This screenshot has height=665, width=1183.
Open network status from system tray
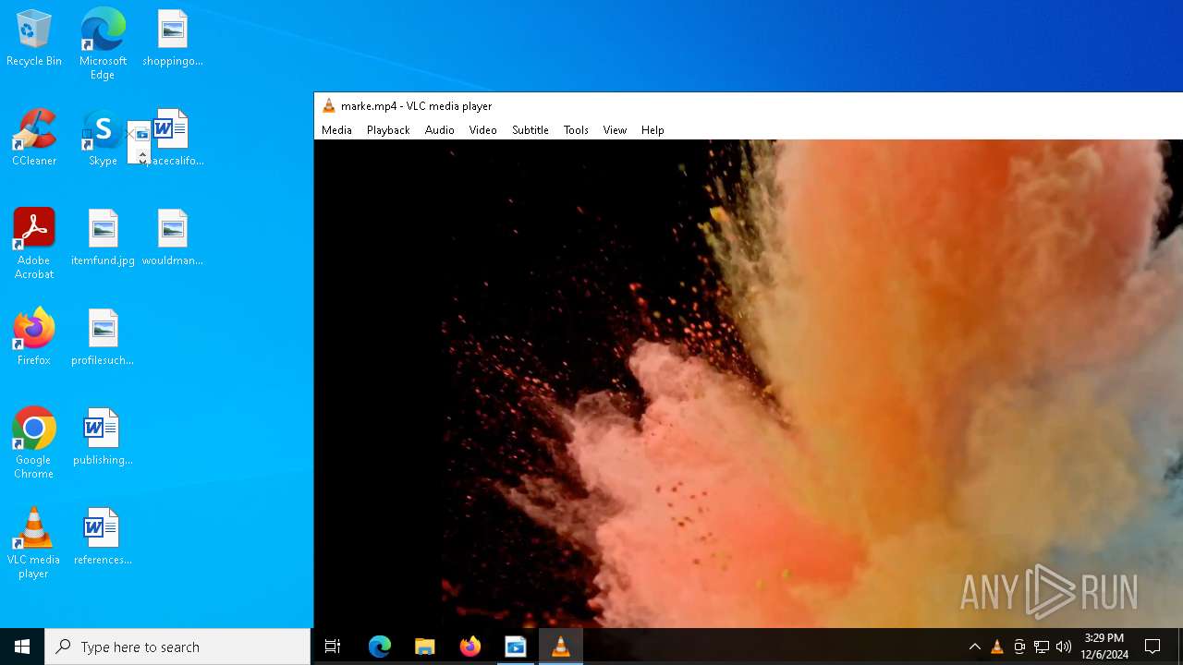pos(1042,647)
